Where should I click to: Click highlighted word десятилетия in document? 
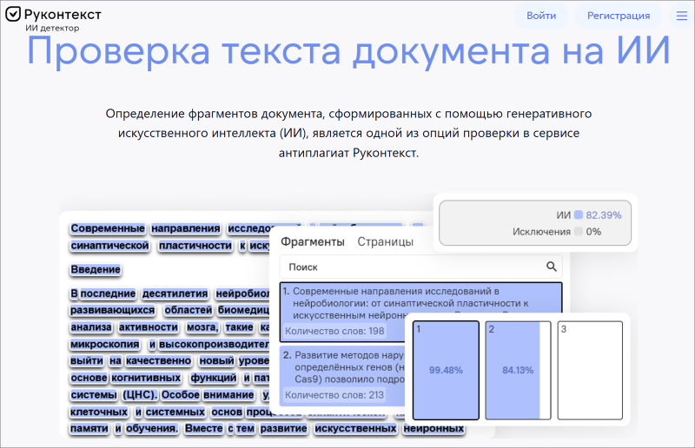tap(175, 293)
